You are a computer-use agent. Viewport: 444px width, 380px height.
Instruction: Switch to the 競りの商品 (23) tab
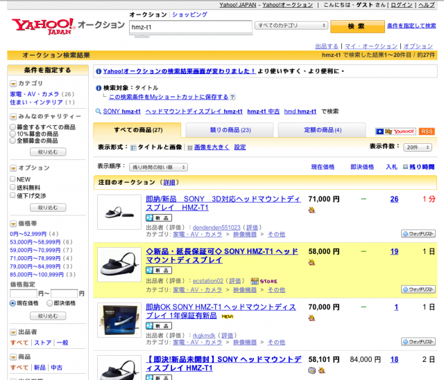[230, 130]
